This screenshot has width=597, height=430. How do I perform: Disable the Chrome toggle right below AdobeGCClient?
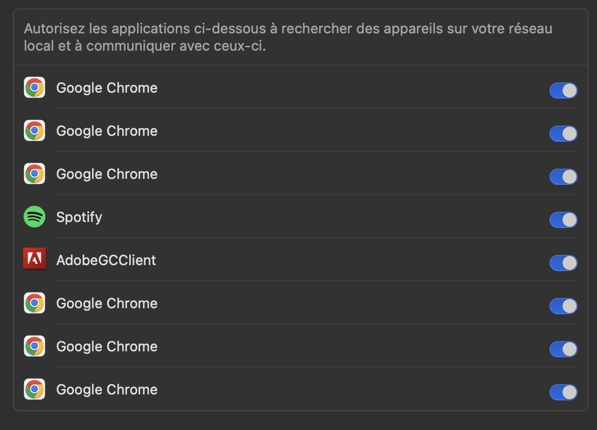pyautogui.click(x=563, y=306)
